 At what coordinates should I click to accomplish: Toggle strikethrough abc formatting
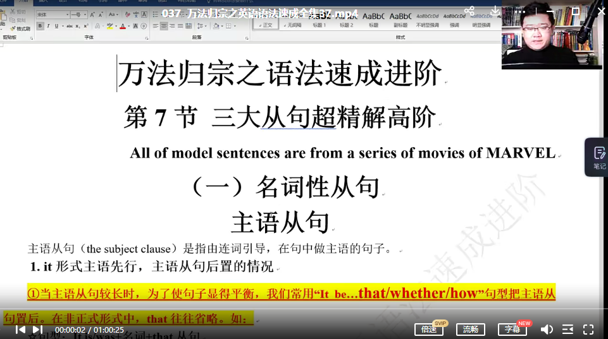pos(70,26)
